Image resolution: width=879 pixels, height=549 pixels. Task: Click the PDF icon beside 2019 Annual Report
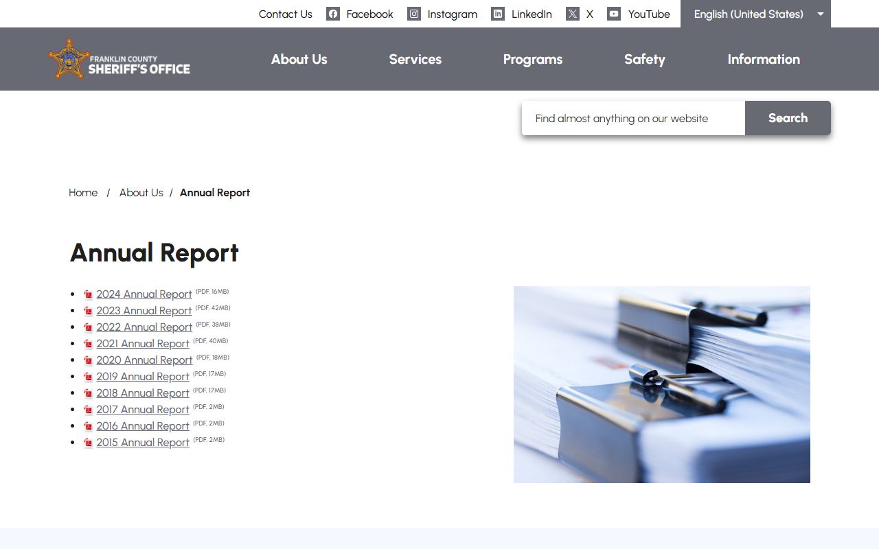click(88, 377)
